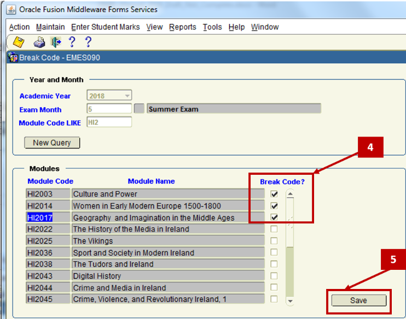Open the Enter Student Marks menu

coord(105,27)
